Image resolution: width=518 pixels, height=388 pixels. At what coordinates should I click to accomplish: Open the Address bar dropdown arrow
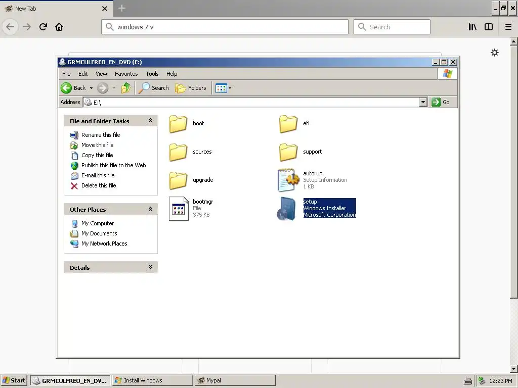[x=423, y=102]
